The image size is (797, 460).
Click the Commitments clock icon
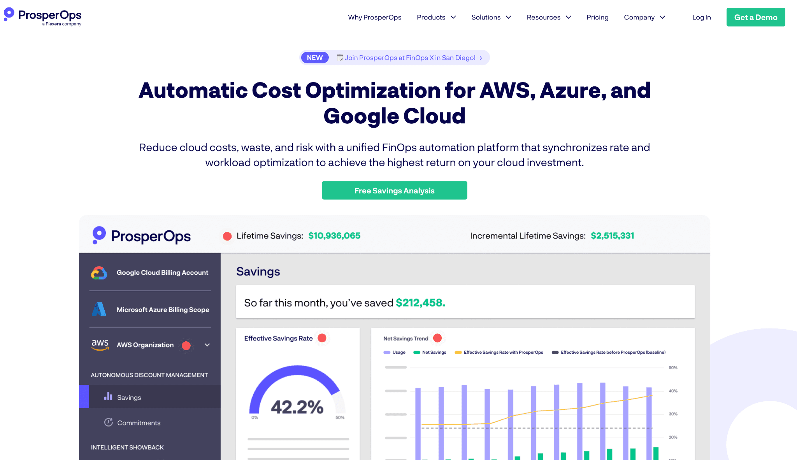(109, 422)
